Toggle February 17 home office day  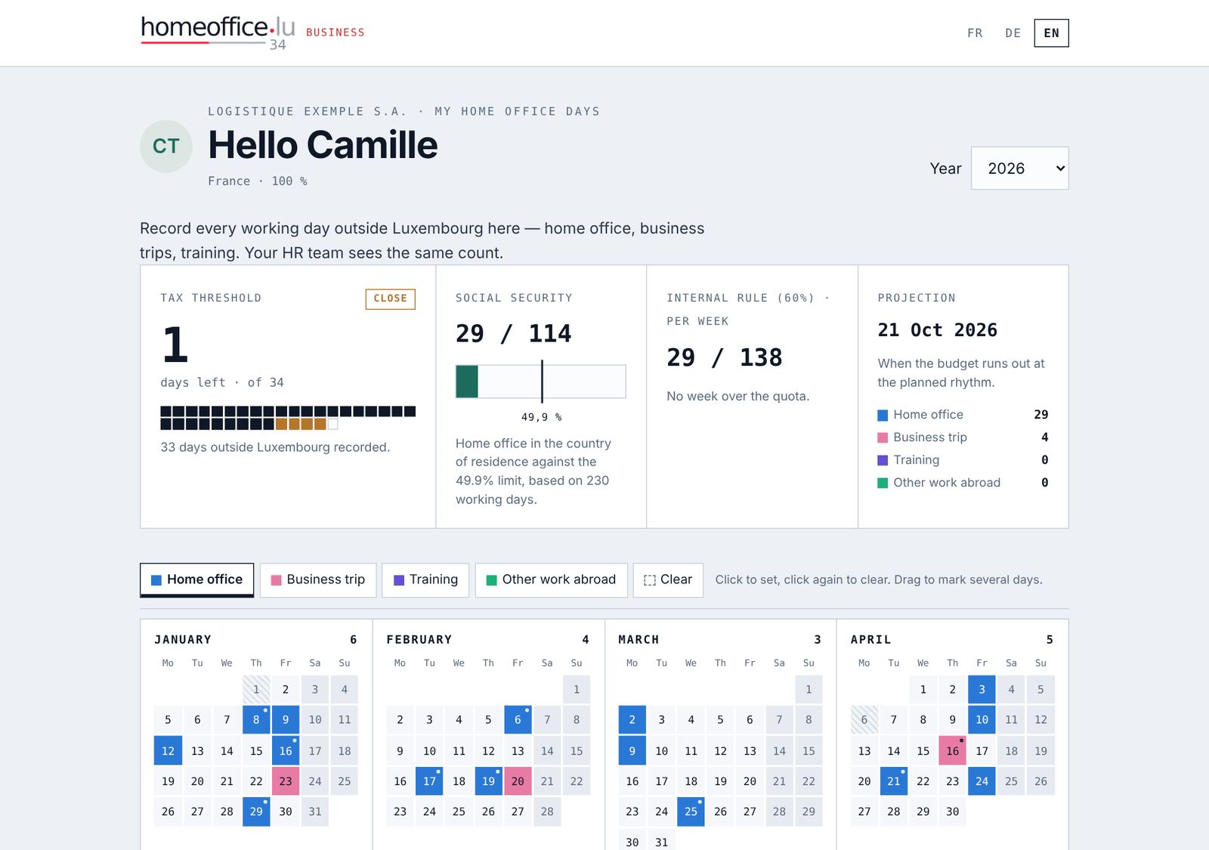click(429, 781)
